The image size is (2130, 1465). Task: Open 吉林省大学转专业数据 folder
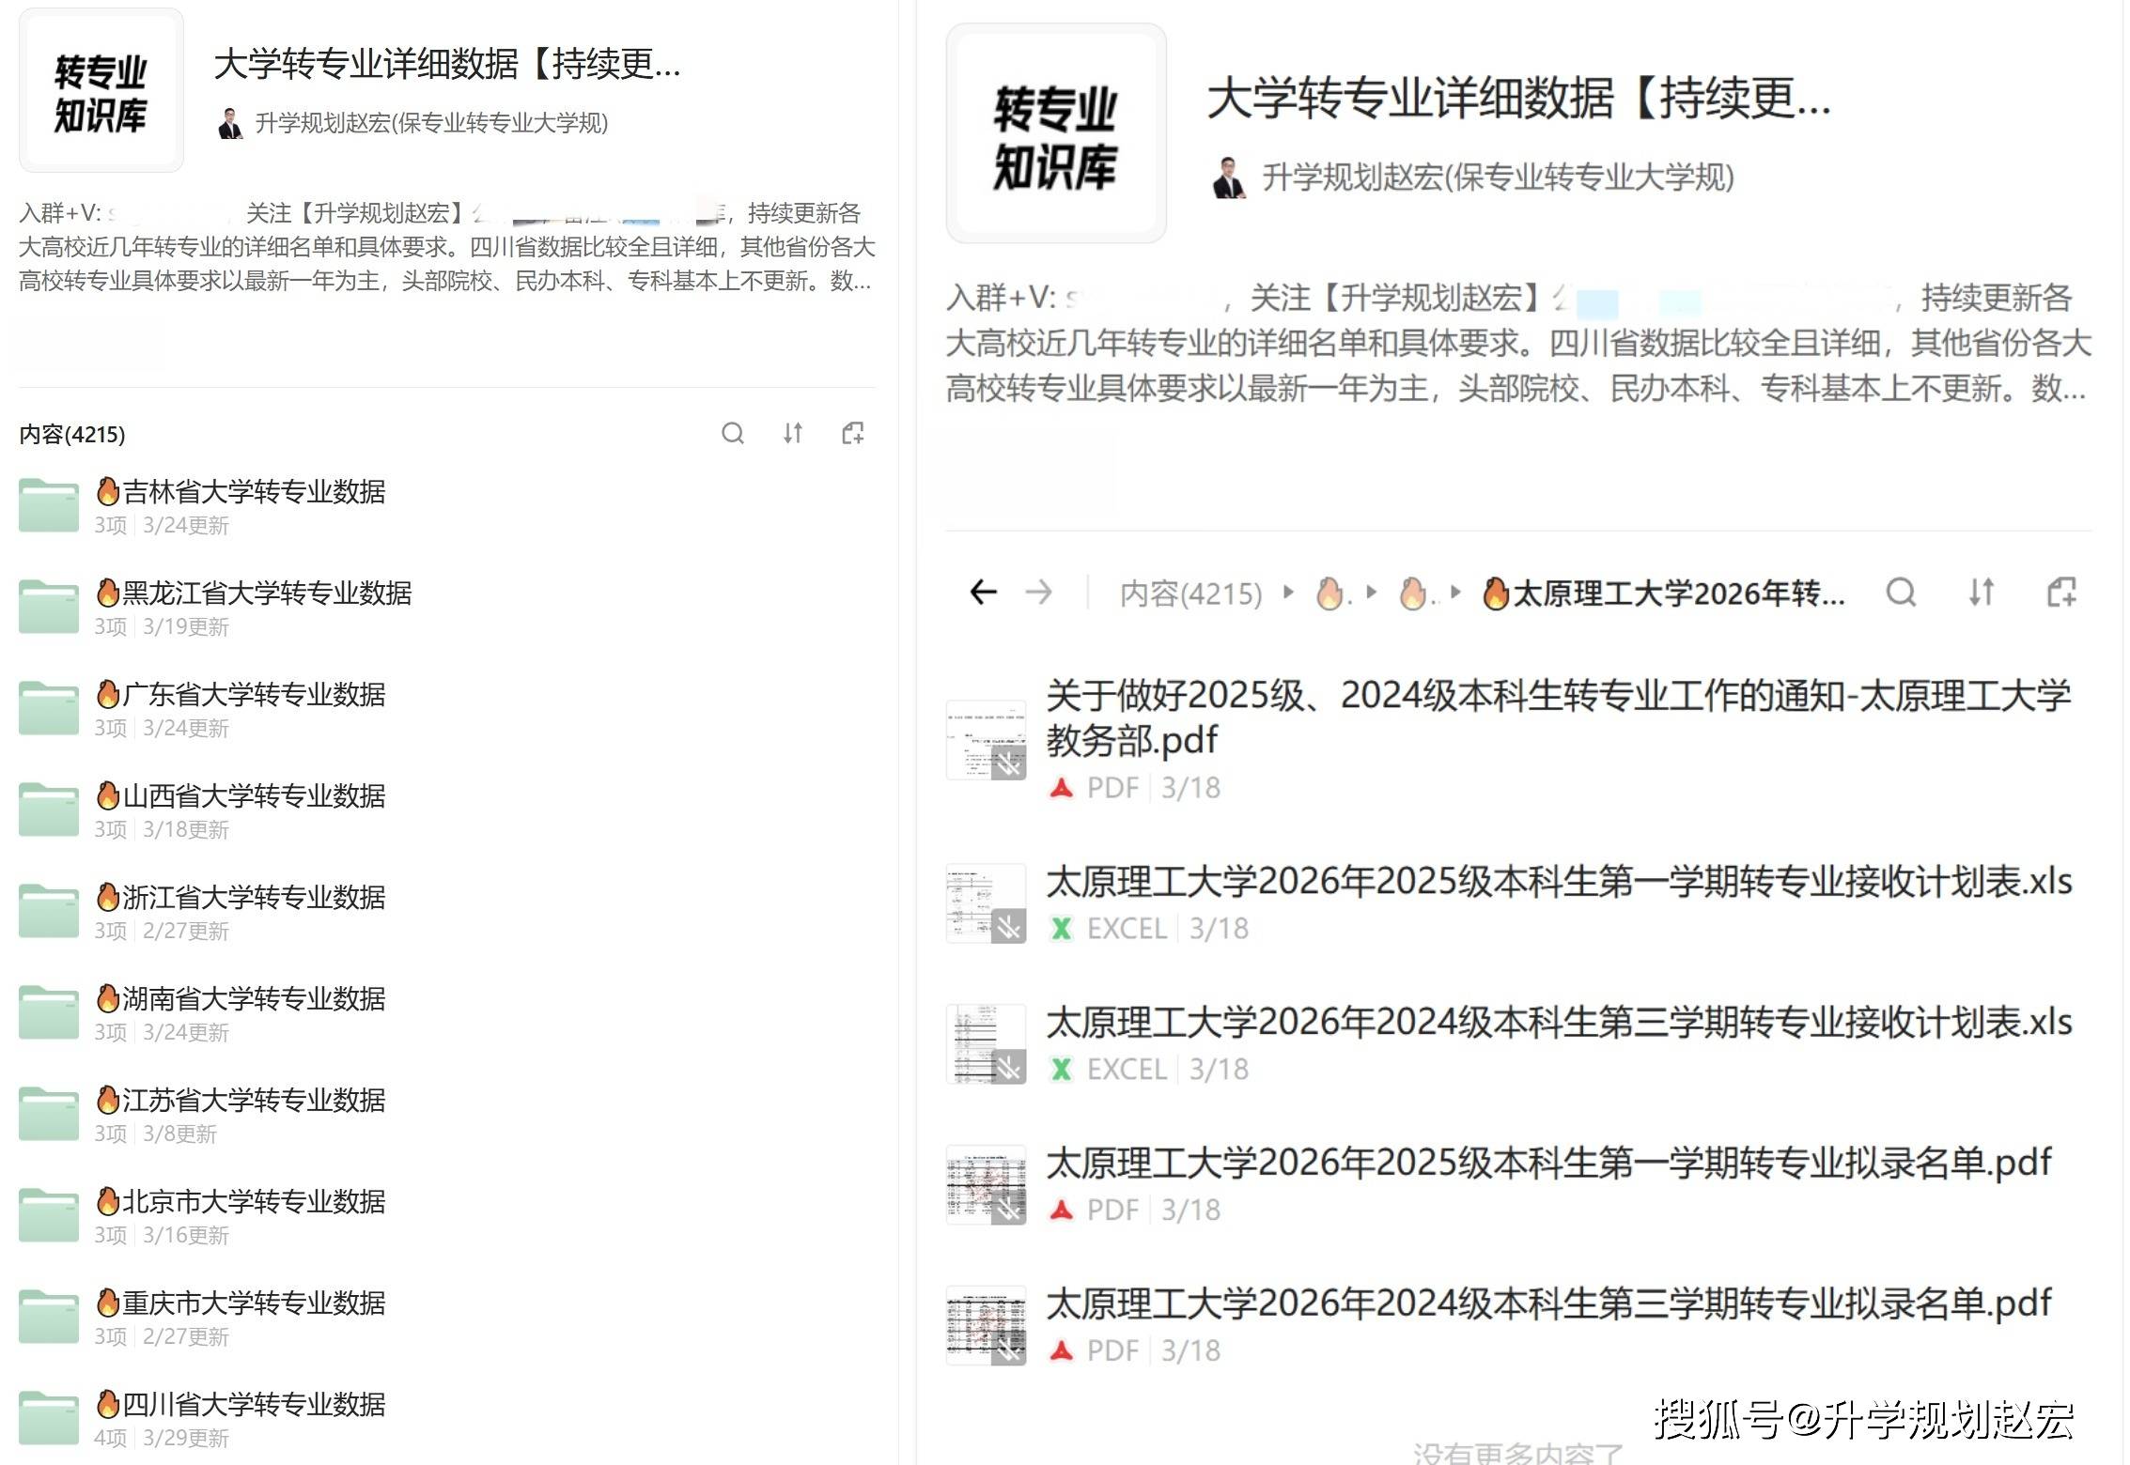click(254, 492)
